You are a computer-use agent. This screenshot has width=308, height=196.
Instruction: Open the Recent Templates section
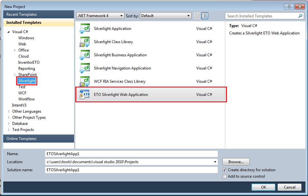(x=39, y=14)
